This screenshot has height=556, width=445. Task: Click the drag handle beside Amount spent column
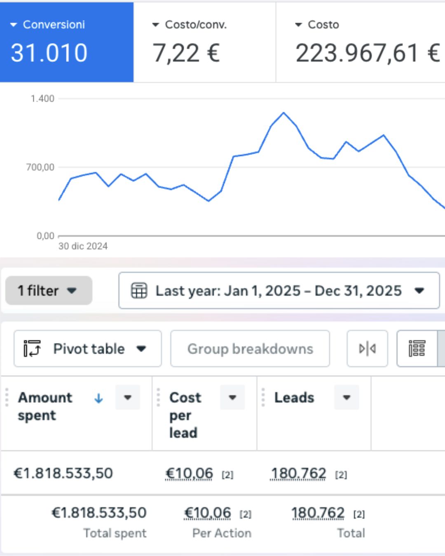click(x=7, y=397)
